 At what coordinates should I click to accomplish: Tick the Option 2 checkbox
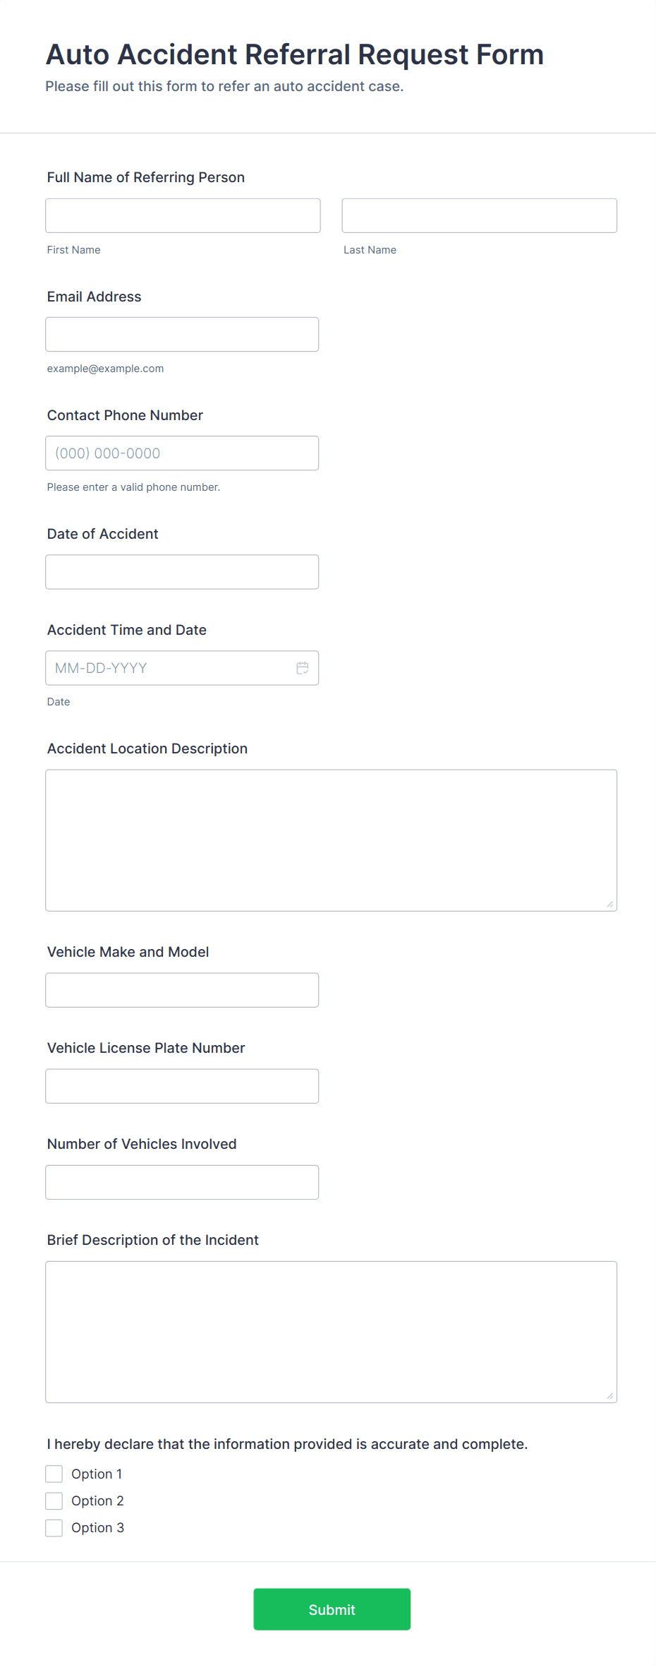click(54, 1500)
